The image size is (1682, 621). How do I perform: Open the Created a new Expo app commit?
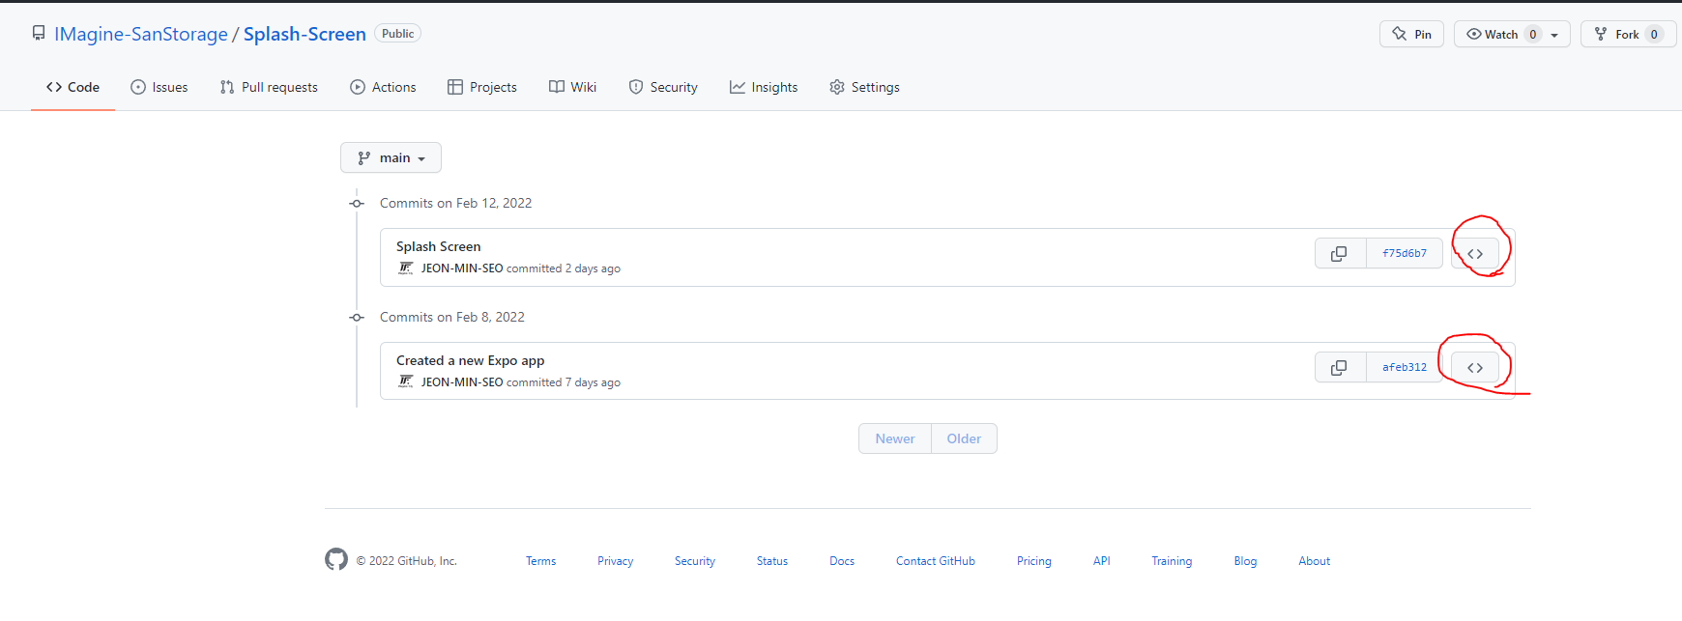click(471, 360)
